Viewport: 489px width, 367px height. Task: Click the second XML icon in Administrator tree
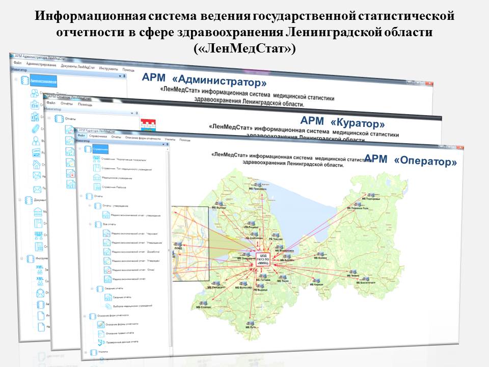click(x=40, y=280)
